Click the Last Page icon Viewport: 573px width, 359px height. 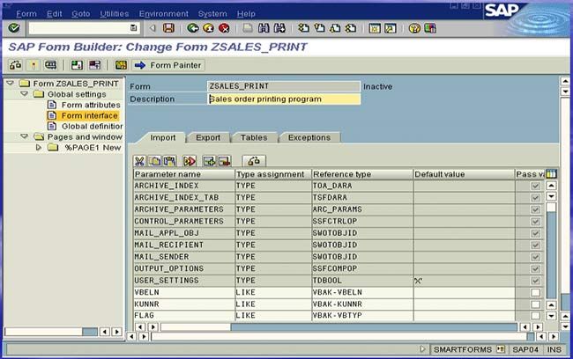pyautogui.click(x=351, y=28)
